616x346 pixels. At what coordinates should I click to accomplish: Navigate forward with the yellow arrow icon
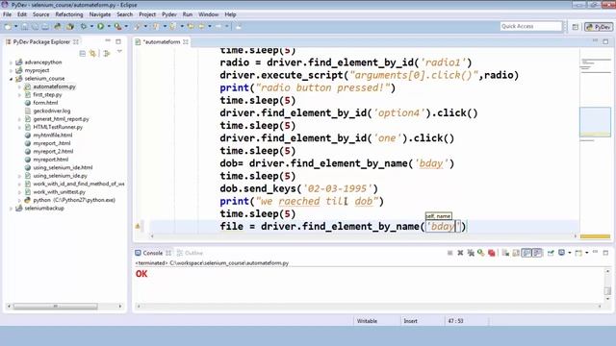[x=201, y=26]
